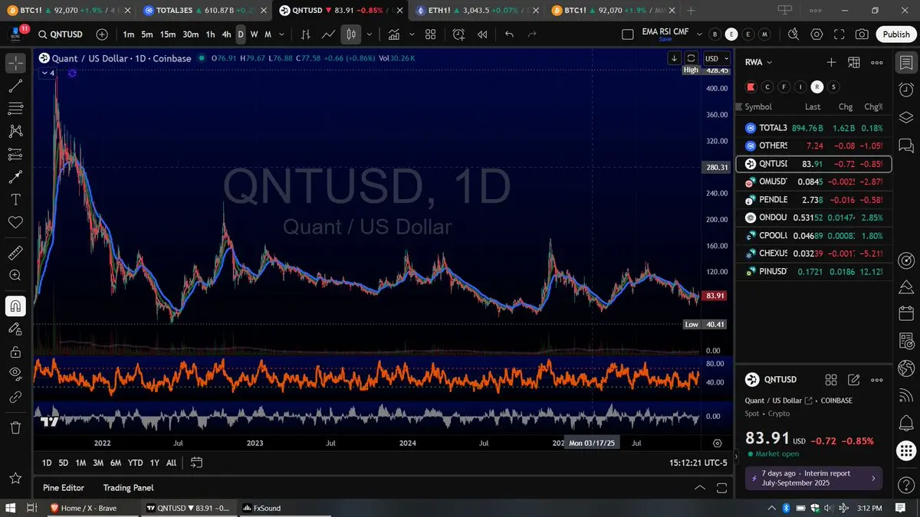Click the undo arrow
Screen dimensions: 920x517
(x=509, y=34)
